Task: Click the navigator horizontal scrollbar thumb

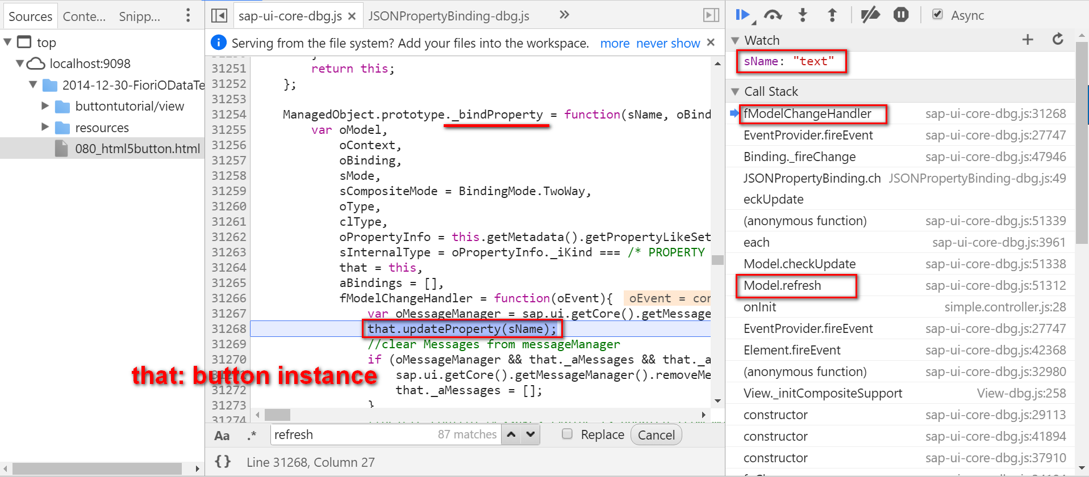Action: (x=97, y=468)
